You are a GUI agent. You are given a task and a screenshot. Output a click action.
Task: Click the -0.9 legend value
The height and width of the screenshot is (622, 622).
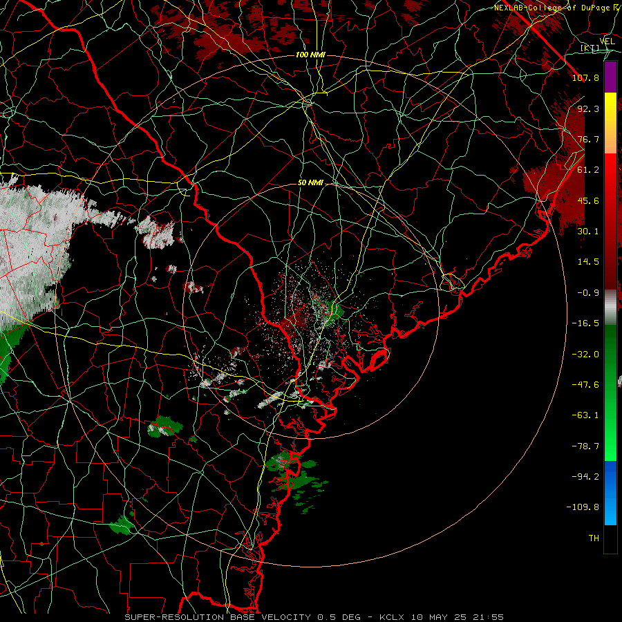tap(588, 293)
